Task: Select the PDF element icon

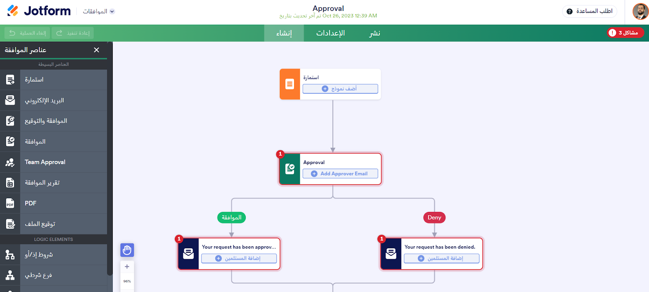Action: click(10, 203)
